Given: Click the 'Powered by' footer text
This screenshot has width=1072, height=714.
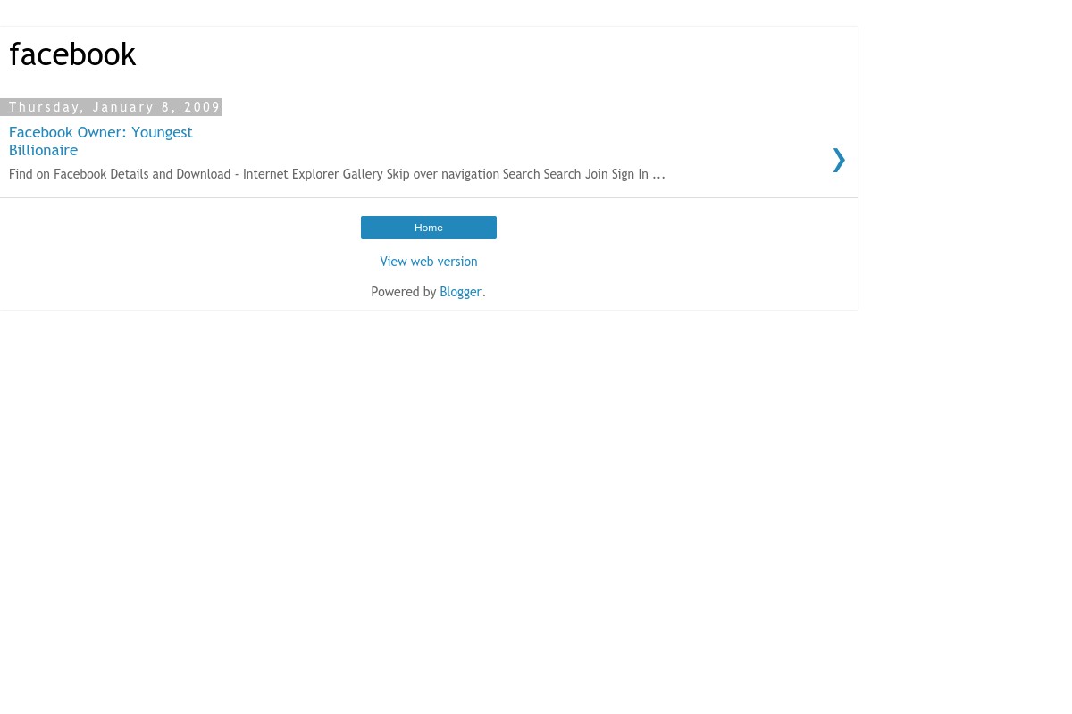Looking at the screenshot, I should pos(404,292).
